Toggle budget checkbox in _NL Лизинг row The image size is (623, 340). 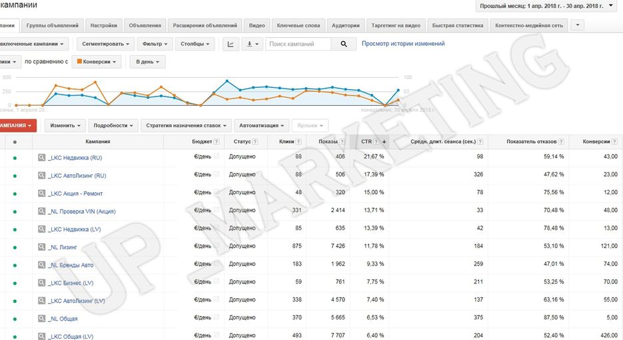(217, 246)
